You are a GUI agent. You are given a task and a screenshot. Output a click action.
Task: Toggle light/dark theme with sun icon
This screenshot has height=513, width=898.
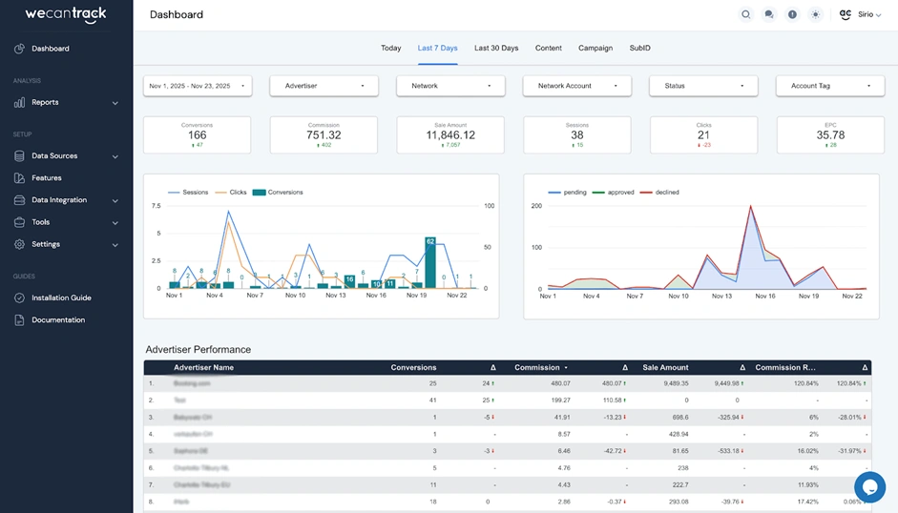tap(815, 15)
